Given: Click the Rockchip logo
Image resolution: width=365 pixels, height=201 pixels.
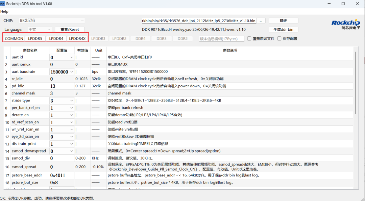Looking at the screenshot, I should pyautogui.click(x=346, y=24).
